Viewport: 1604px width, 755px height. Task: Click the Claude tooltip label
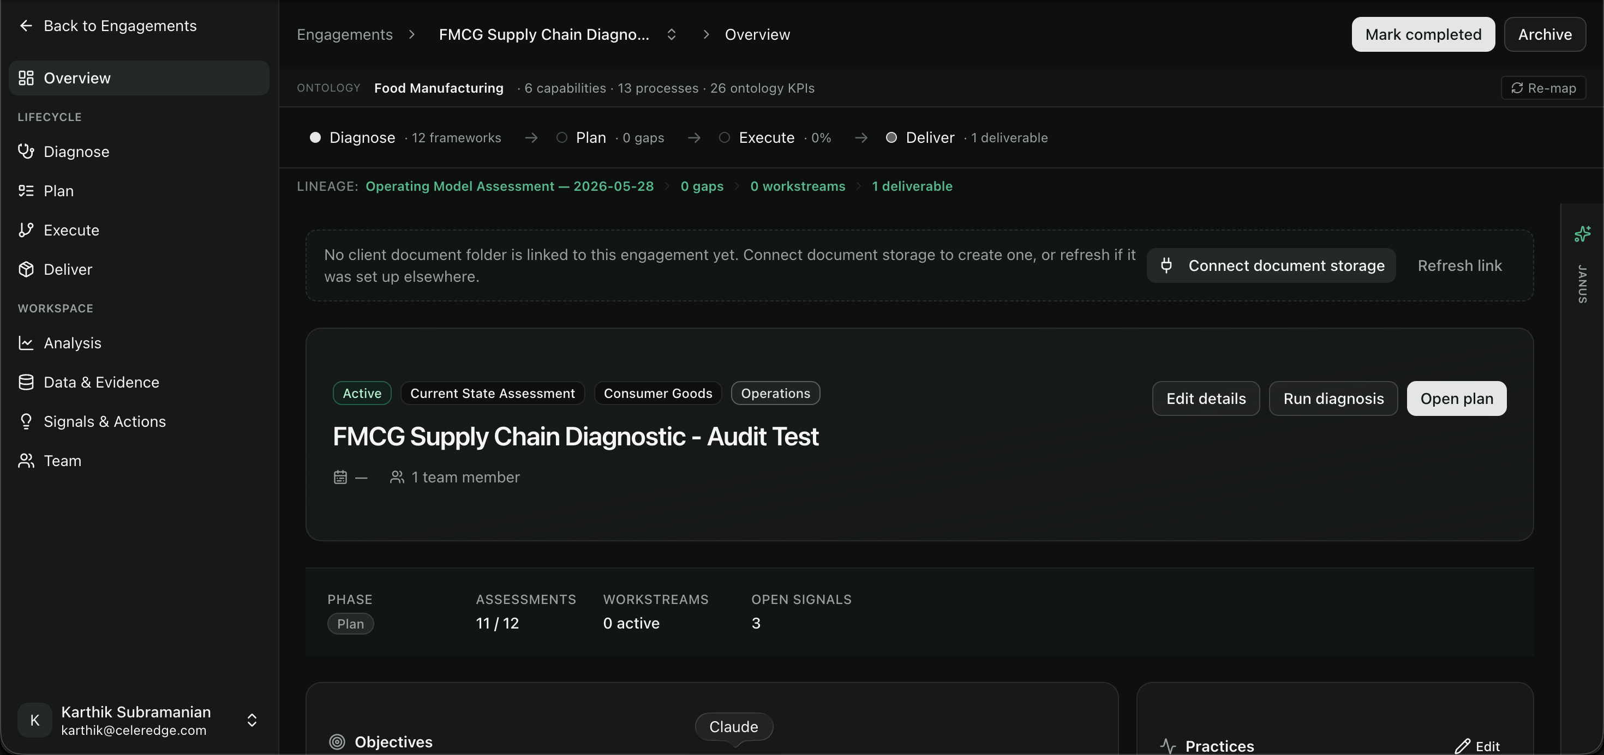(x=733, y=727)
